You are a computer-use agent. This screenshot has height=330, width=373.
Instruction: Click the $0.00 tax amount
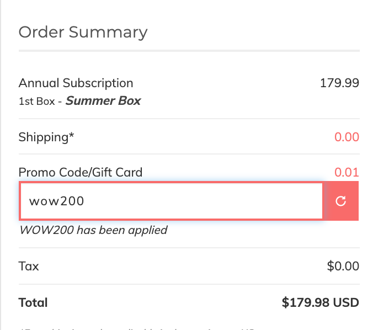coord(343,267)
